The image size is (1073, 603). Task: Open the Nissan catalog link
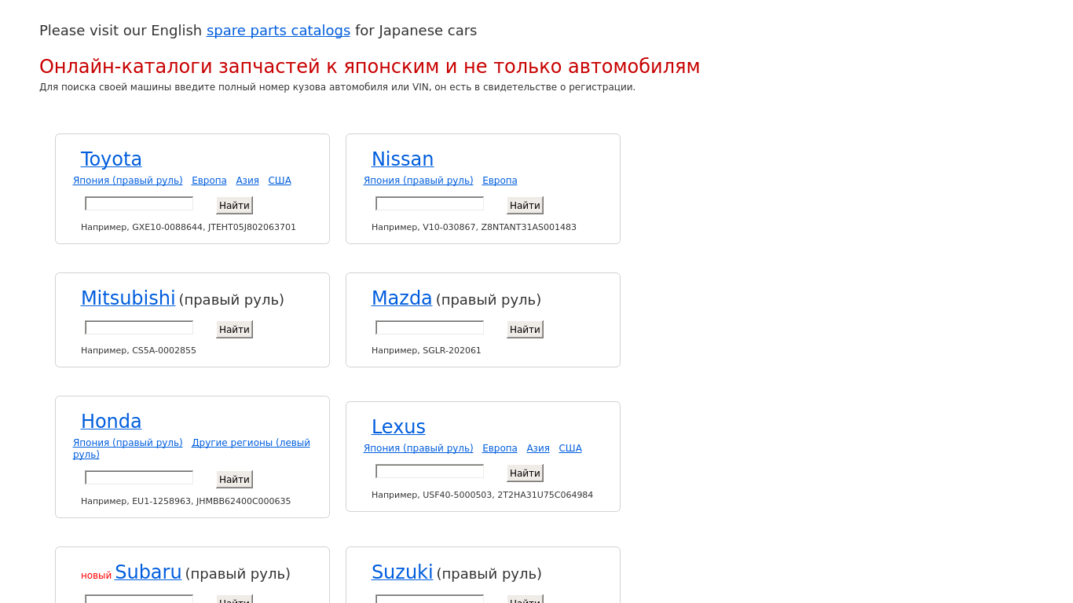pos(402,159)
